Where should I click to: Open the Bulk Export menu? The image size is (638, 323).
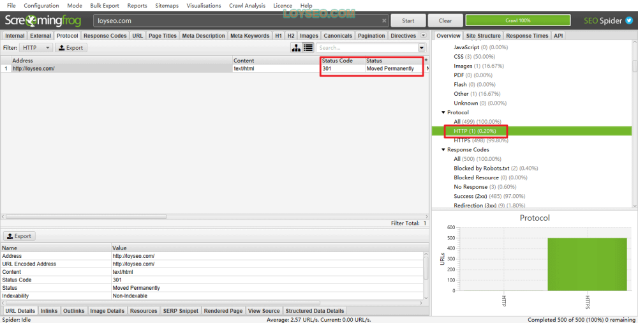pyautogui.click(x=105, y=5)
